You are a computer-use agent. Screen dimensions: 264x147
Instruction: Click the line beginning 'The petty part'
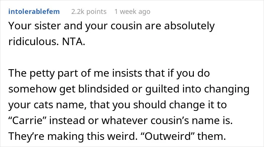[109, 74]
